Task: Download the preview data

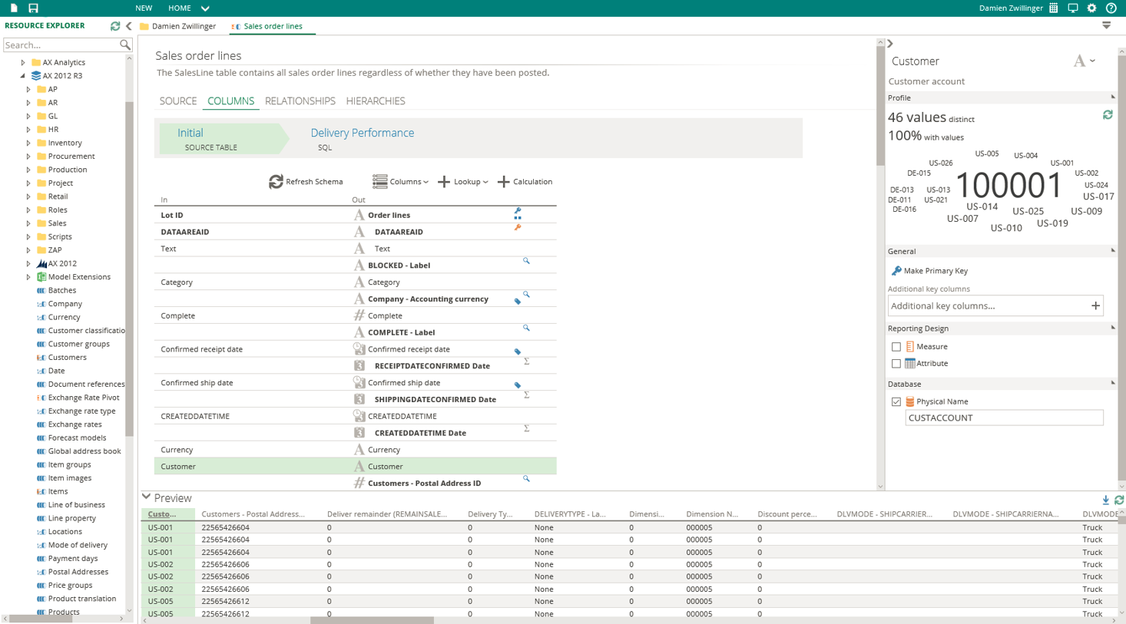Action: 1105,500
